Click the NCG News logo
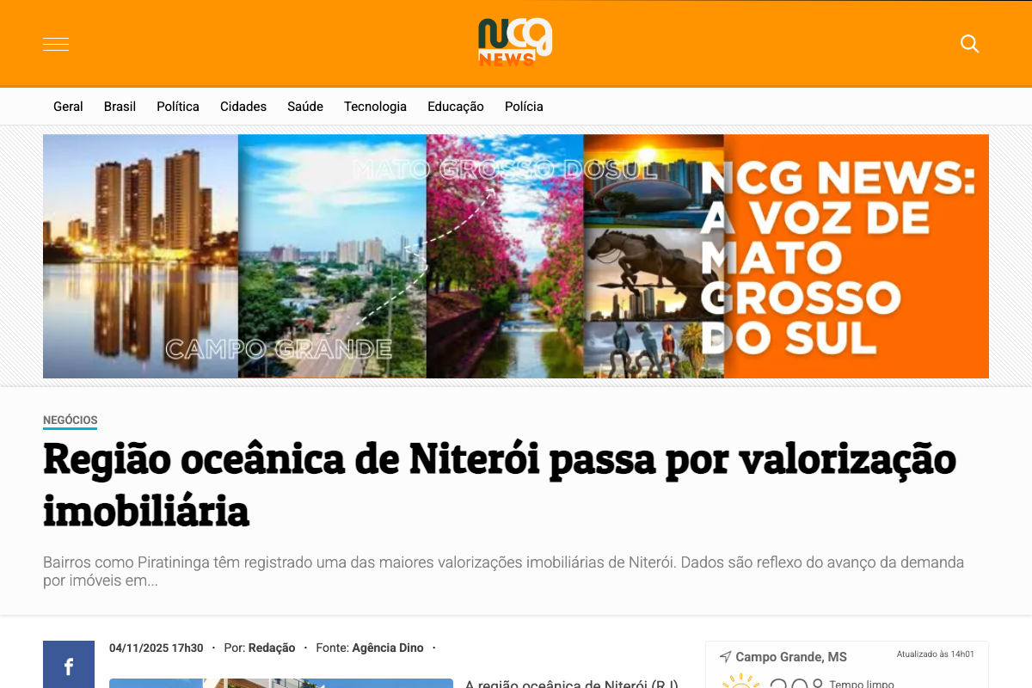This screenshot has height=688, width=1032. [515, 41]
